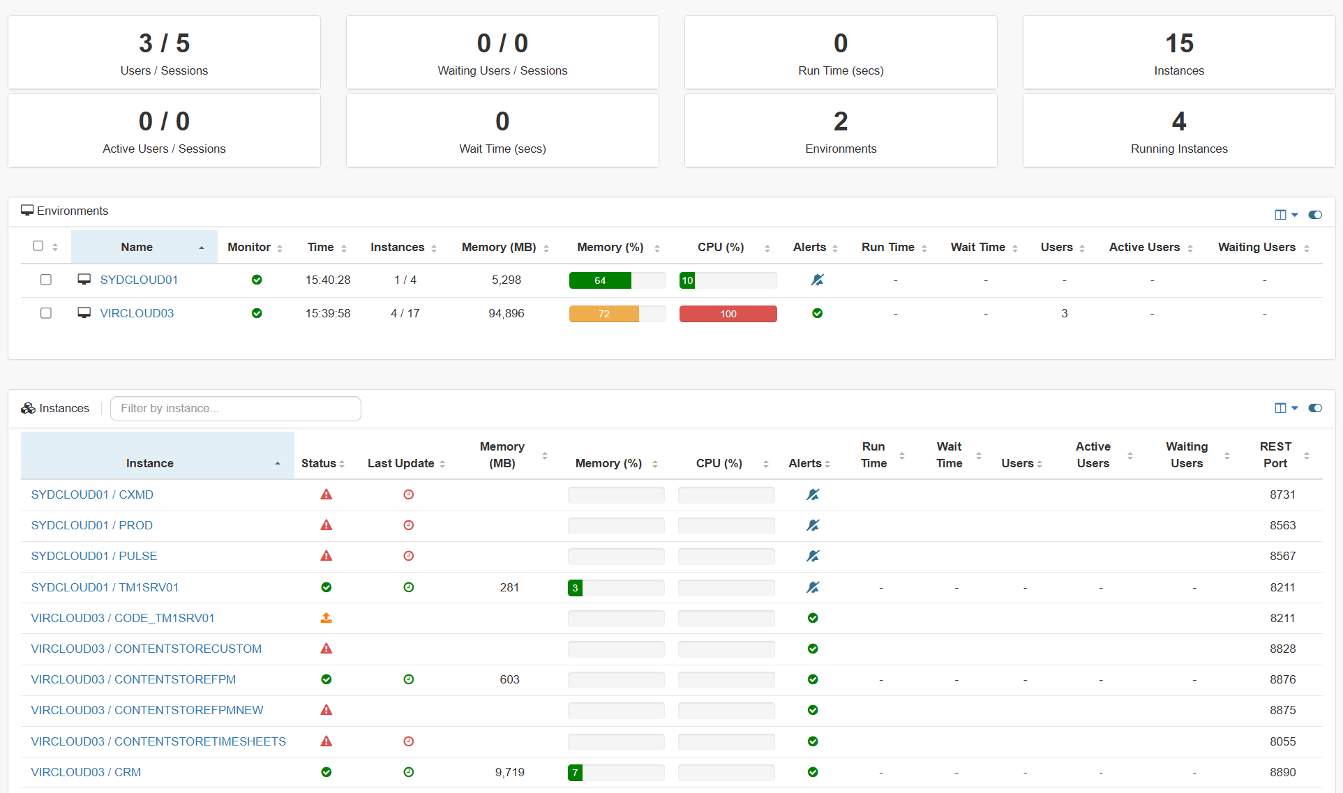Screen dimensions: 1343x793
Task: Click the green clock icon for VIRCLOUD03 / CONTENTSTOREFPM
Action: 409,679
